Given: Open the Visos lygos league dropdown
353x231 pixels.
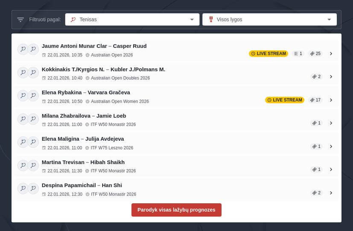Looking at the screenshot, I should [269, 20].
